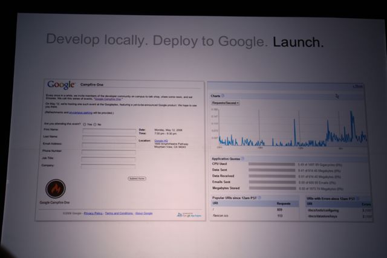Image resolution: width=387 pixels, height=258 pixels.
Task: Open the Terms and Conditions footer link
Action: pyautogui.click(x=119, y=213)
